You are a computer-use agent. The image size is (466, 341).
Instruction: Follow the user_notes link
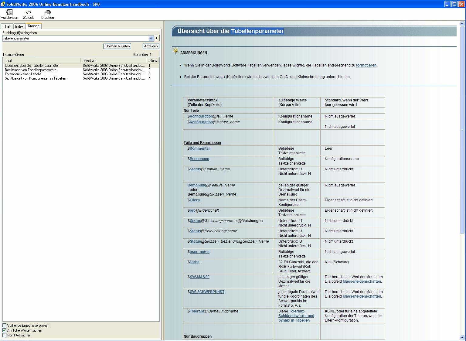pyautogui.click(x=199, y=252)
